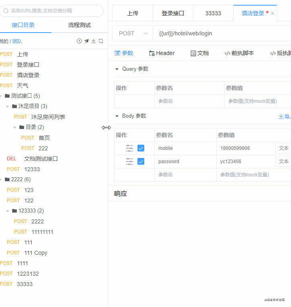The height and width of the screenshot is (307, 291).
Task: Click the name/URL search field
Action: (x=52, y=11)
